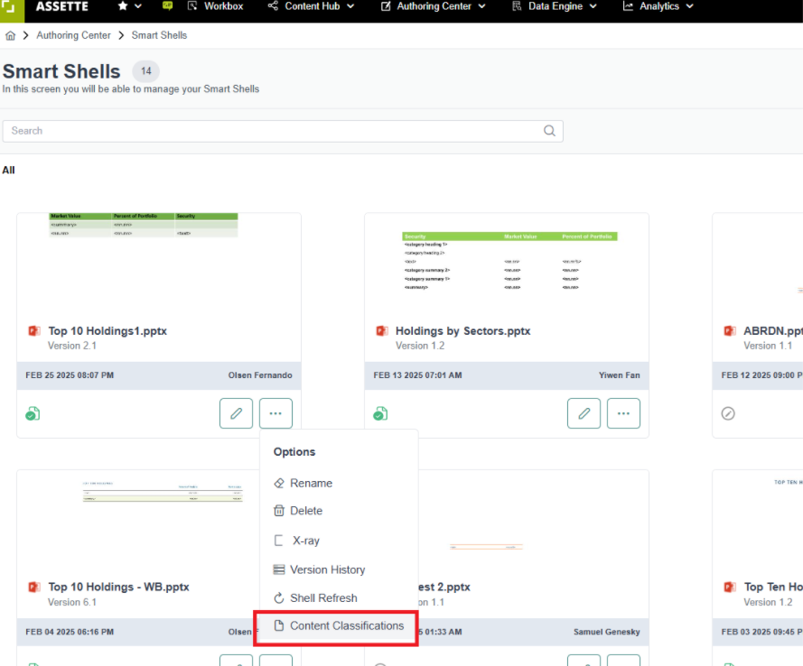This screenshot has width=803, height=666.
Task: Click the author name 'Yiwen Fan'
Action: pos(620,375)
